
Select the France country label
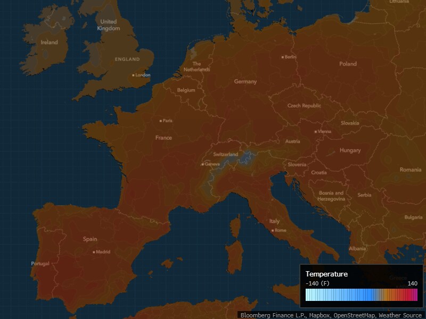point(163,138)
